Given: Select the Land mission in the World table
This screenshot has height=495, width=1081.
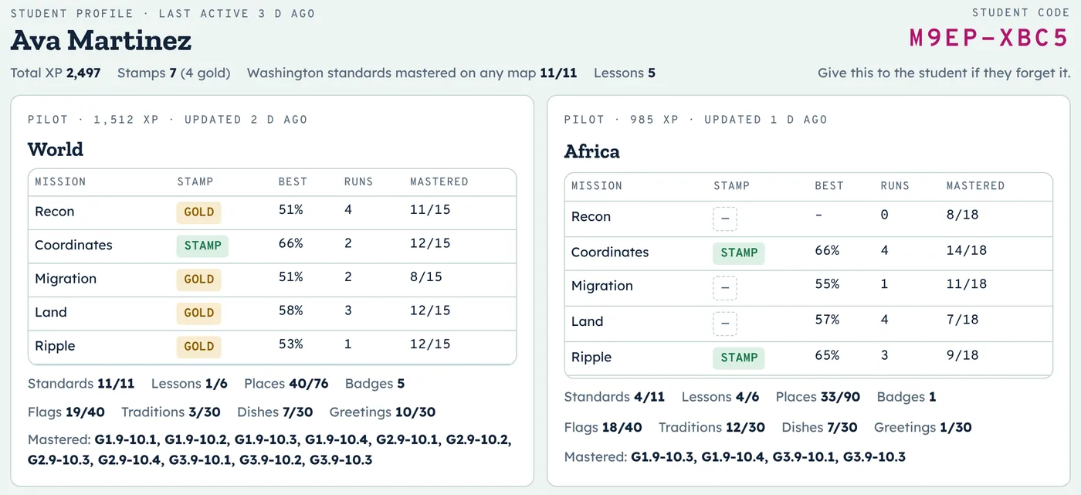Looking at the screenshot, I should [x=51, y=312].
